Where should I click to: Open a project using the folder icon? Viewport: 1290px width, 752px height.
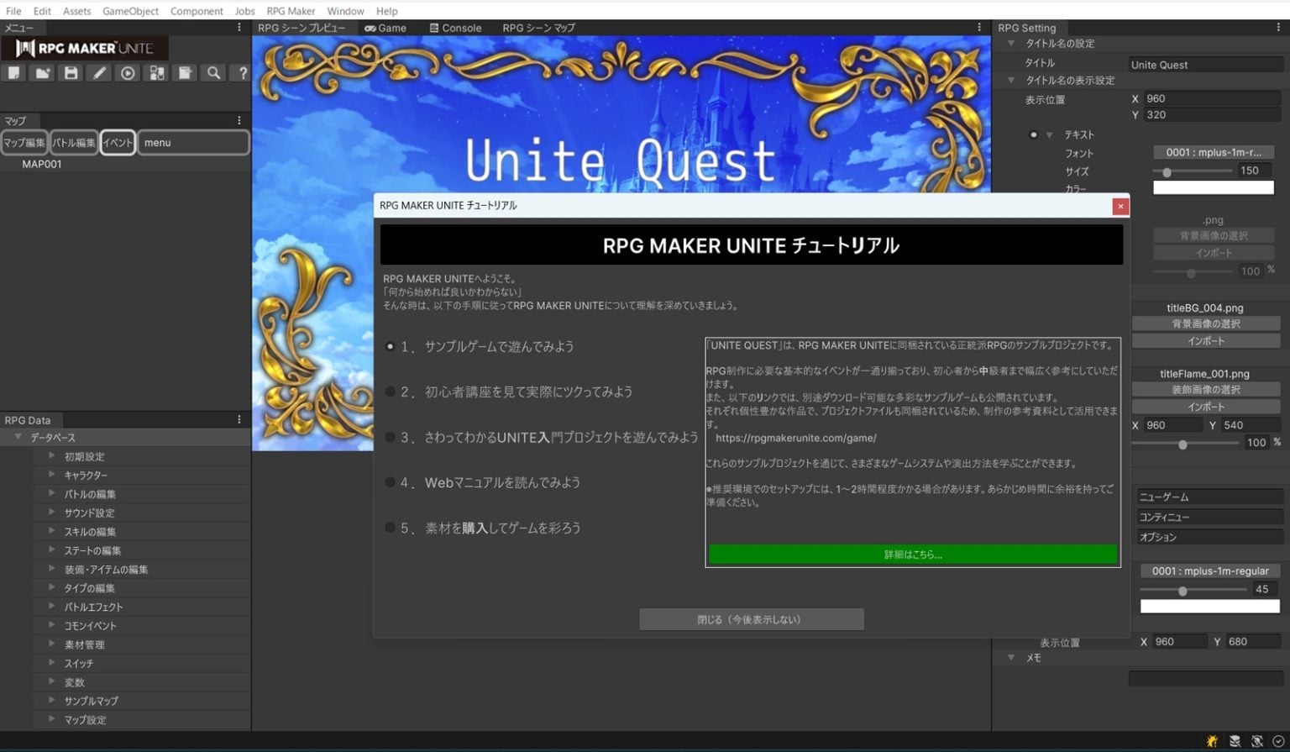[42, 73]
